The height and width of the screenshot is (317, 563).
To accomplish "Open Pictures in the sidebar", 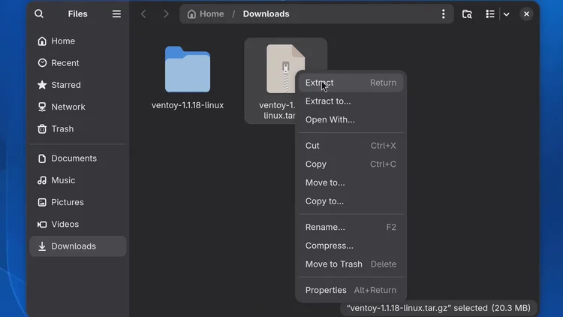I will (78, 202).
